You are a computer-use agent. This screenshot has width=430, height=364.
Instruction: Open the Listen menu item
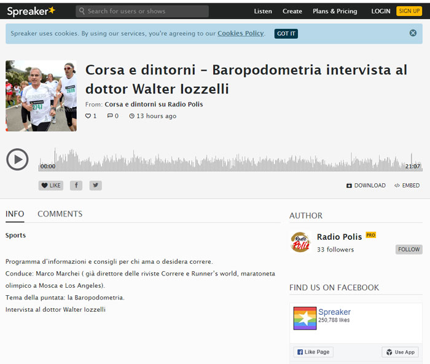click(x=263, y=11)
